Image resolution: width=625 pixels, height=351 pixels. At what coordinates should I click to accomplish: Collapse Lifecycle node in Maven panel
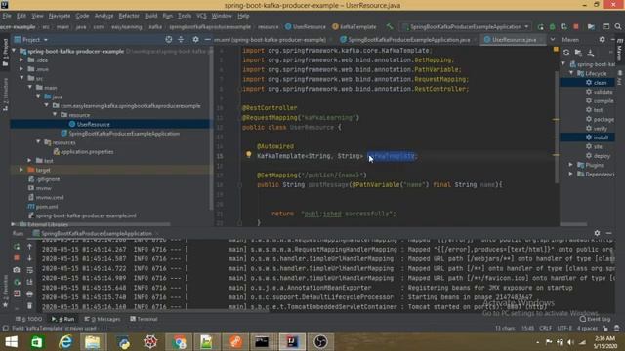click(571, 73)
